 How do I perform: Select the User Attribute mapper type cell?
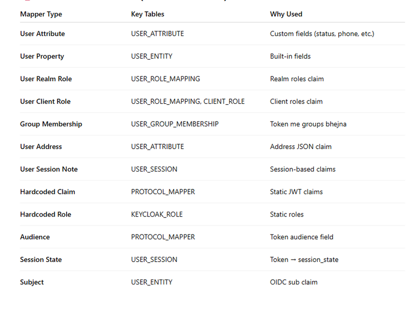pos(42,34)
